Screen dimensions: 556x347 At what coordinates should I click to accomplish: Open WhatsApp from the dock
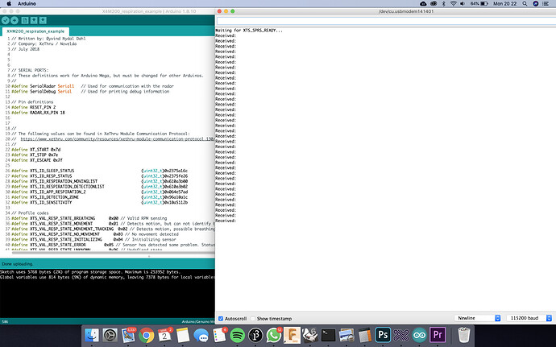[x=274, y=335]
